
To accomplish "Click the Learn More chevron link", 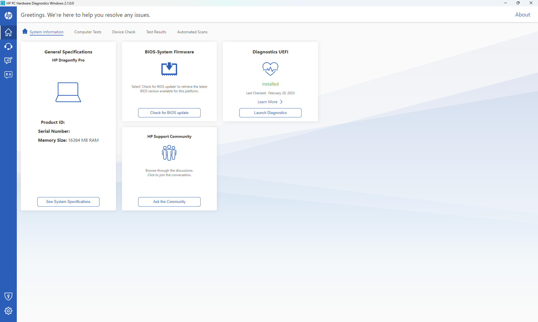I will coord(270,102).
